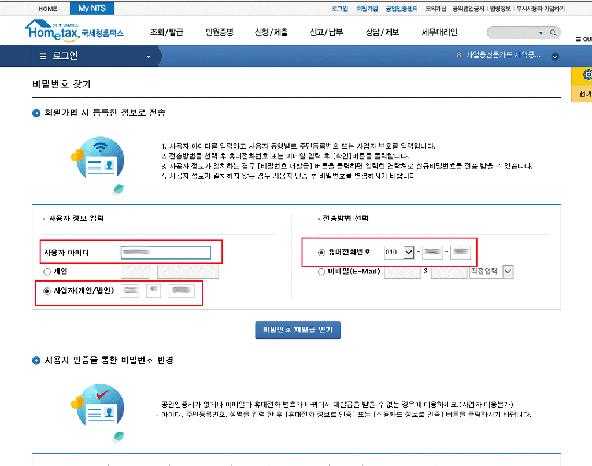Image resolution: width=592 pixels, height=466 pixels.
Task: Select the 이메일(E-Mail) radio button
Action: (321, 272)
